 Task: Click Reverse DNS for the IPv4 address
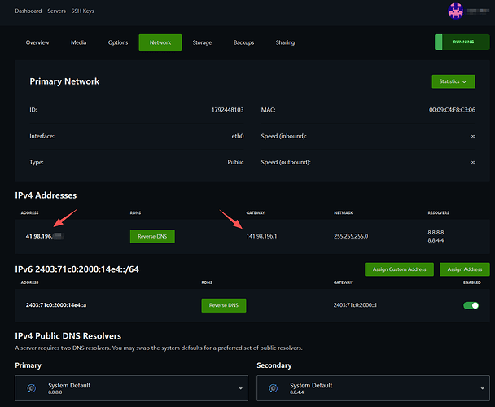tap(152, 237)
